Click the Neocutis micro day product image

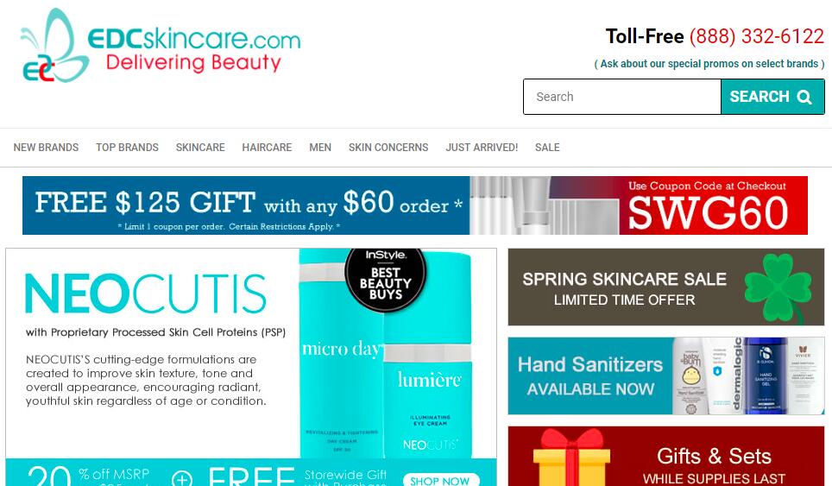[342, 353]
